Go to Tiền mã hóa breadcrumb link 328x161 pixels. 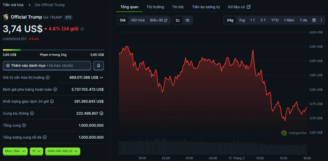13,5
